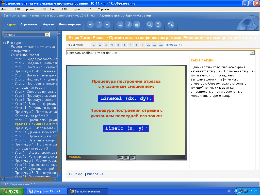Image resolution: width=260 pixels, height=195 pixels.
Task: Click the presentation board icon
Action: [128, 25]
